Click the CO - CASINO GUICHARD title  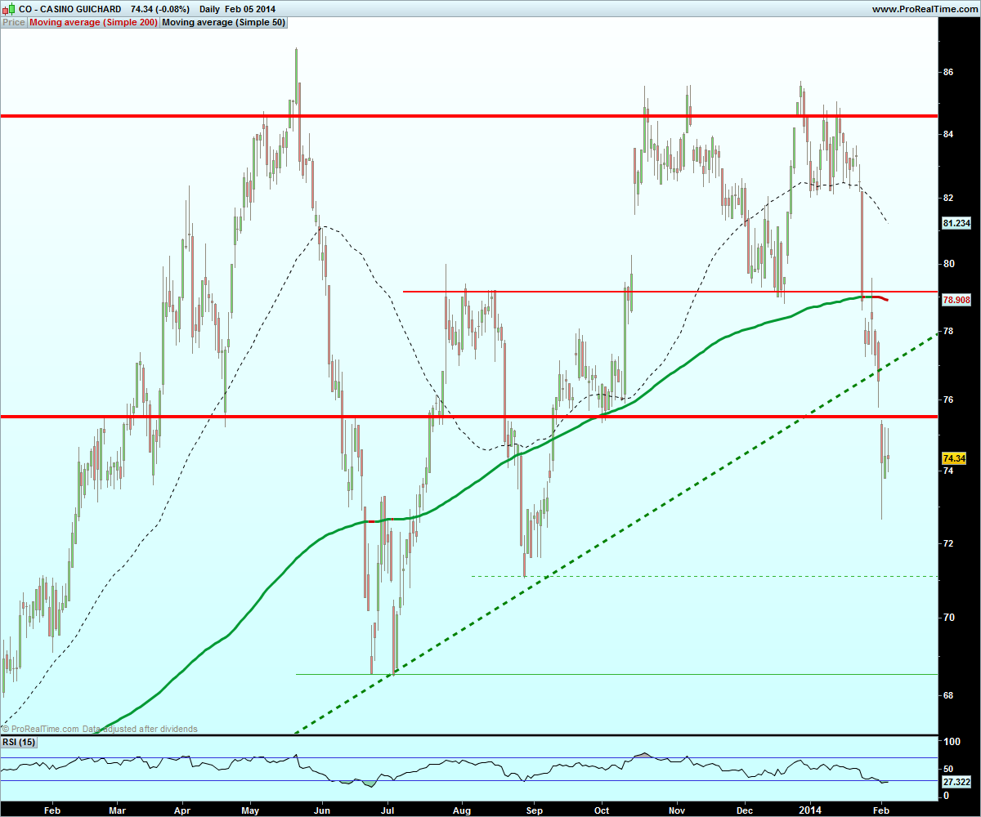[x=69, y=9]
